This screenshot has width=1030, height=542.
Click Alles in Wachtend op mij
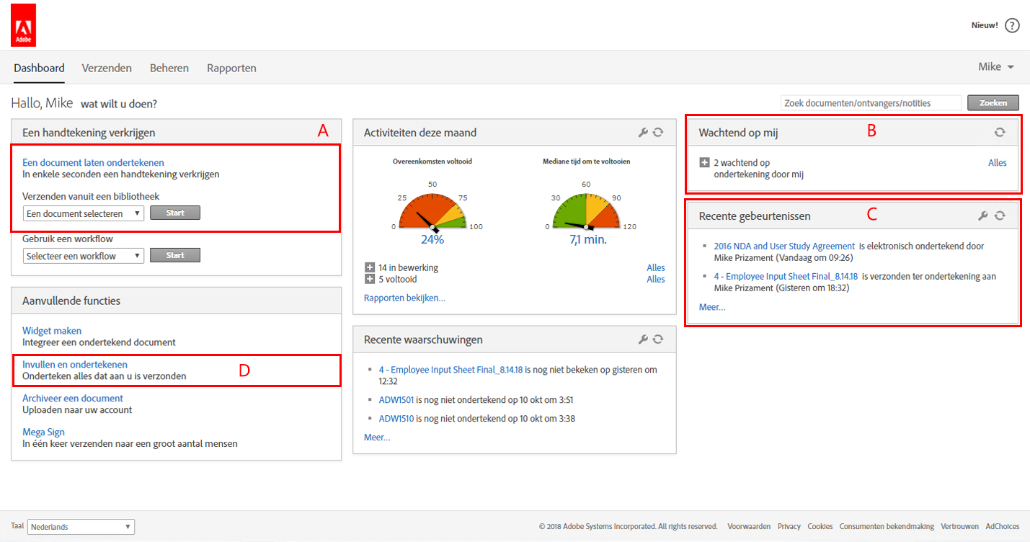click(998, 163)
